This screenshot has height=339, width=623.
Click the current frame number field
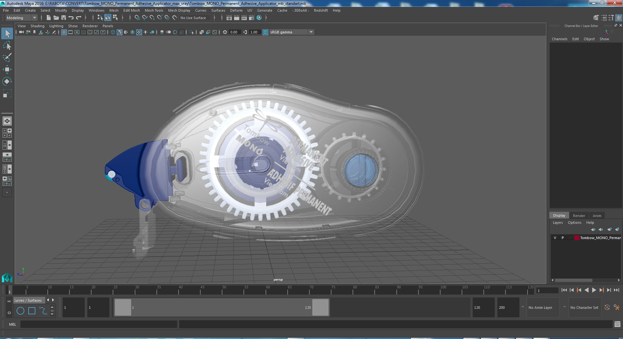(547, 290)
